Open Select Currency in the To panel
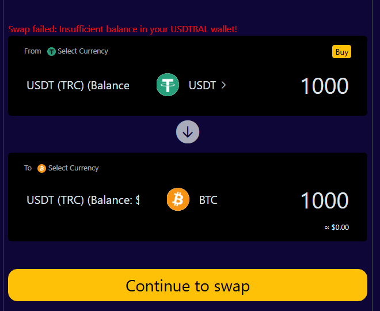 click(x=73, y=168)
